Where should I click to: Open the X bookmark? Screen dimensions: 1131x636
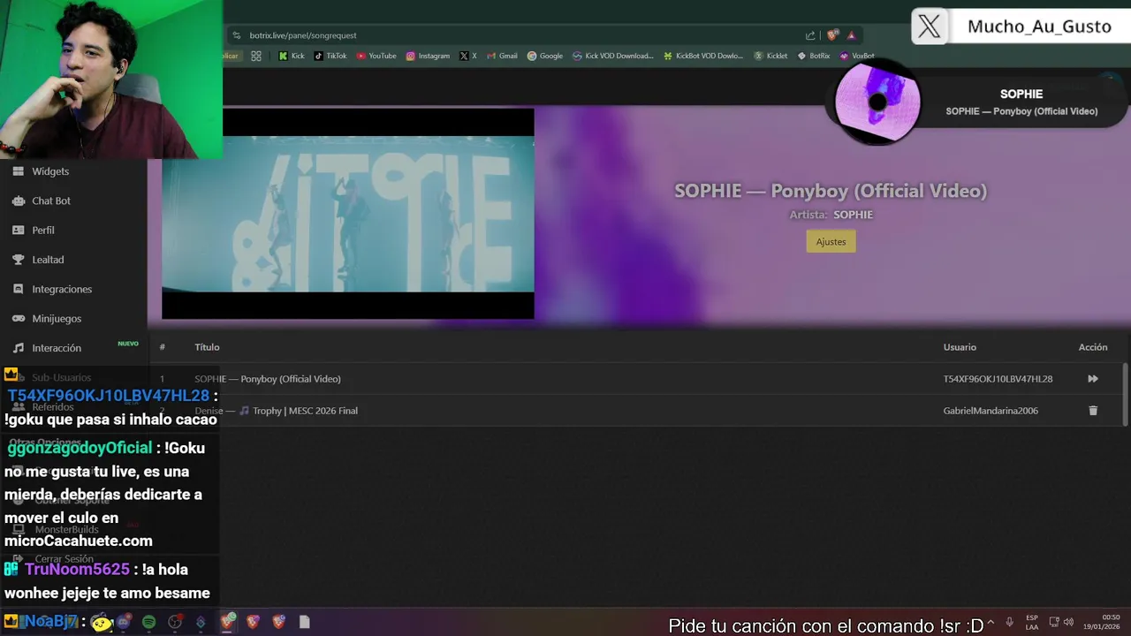[x=468, y=56]
